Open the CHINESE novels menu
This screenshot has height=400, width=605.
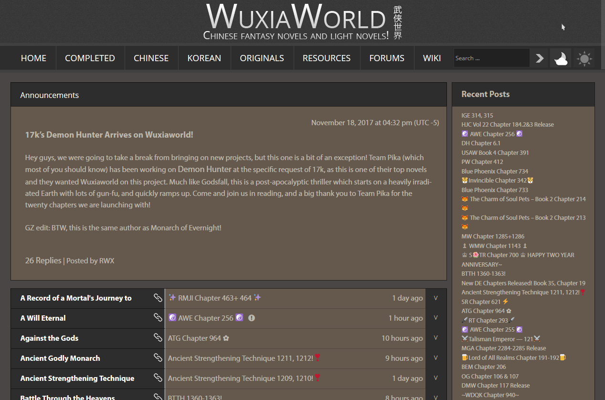(x=151, y=58)
